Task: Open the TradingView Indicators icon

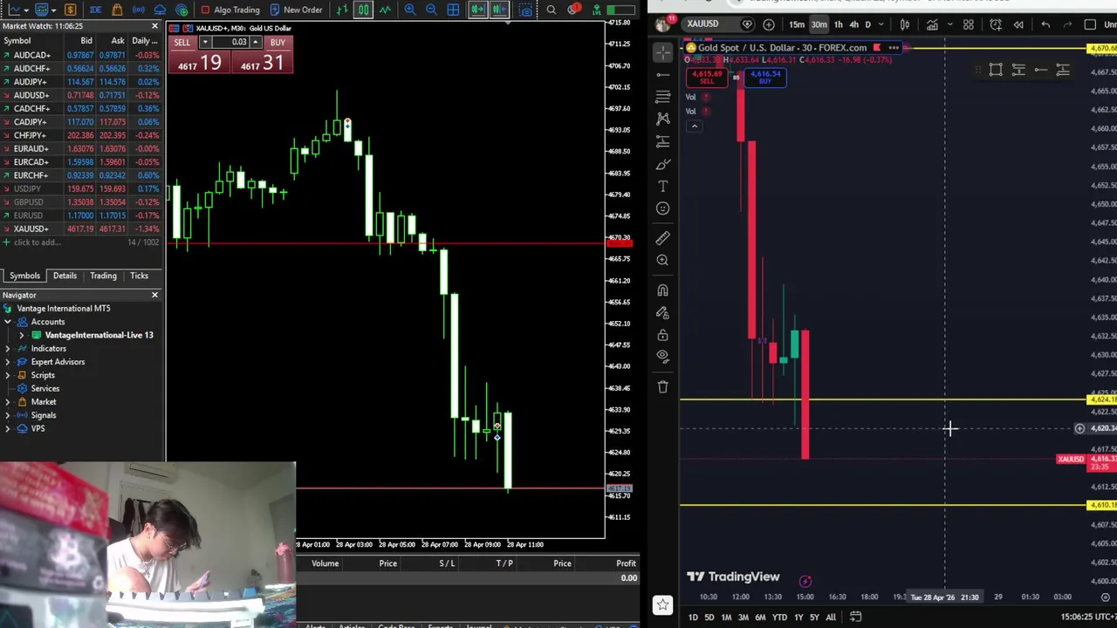Action: (x=932, y=24)
